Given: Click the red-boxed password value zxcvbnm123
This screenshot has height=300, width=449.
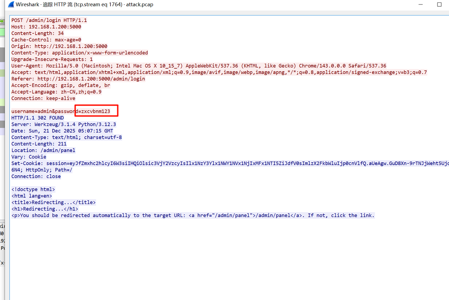Looking at the screenshot, I should coord(95,111).
